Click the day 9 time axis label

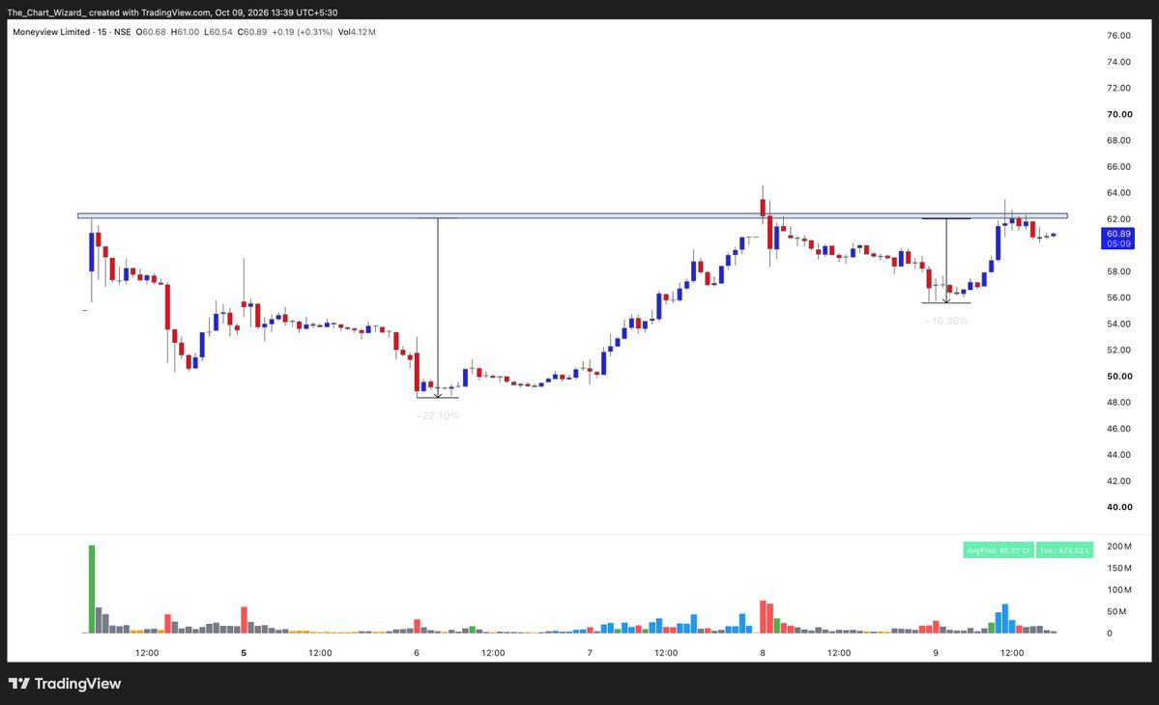point(936,653)
